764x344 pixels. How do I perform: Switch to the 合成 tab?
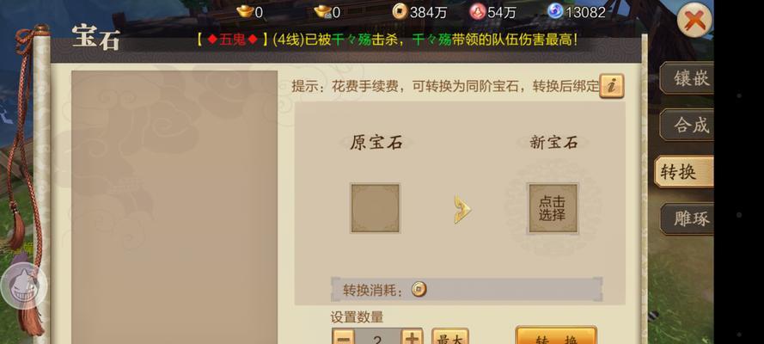coord(687,126)
